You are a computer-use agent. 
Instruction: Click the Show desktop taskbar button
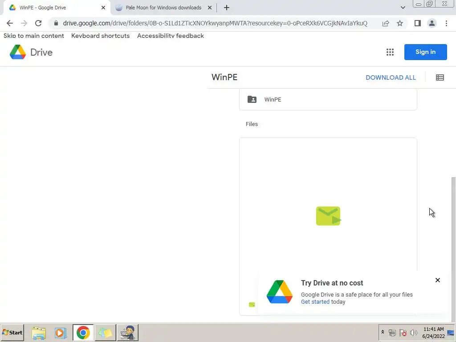coord(451,333)
